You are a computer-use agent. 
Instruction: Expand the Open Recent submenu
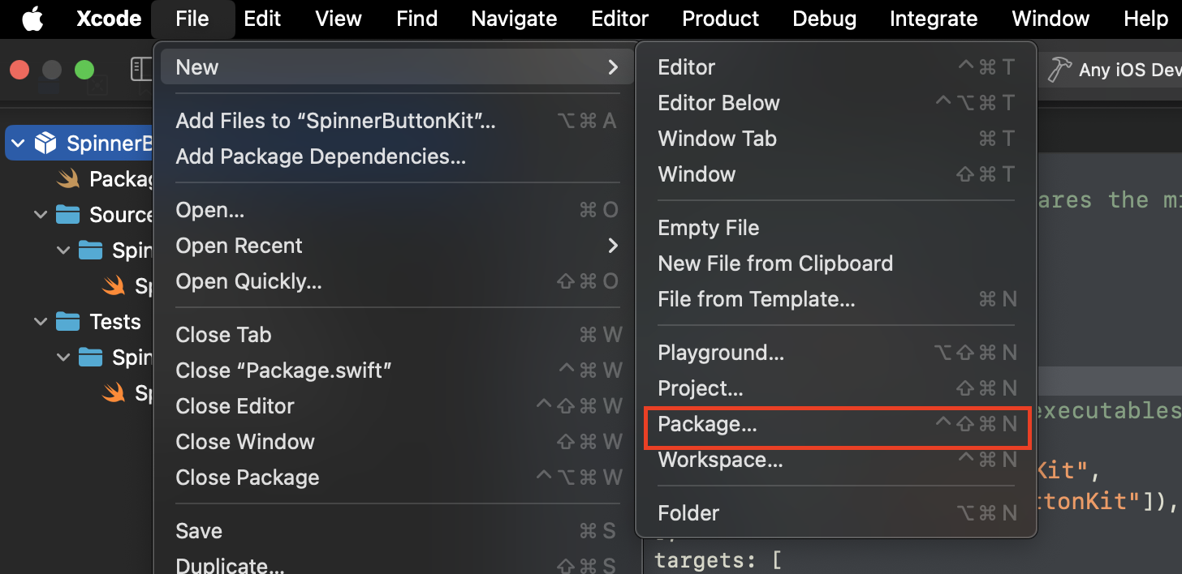coord(398,246)
